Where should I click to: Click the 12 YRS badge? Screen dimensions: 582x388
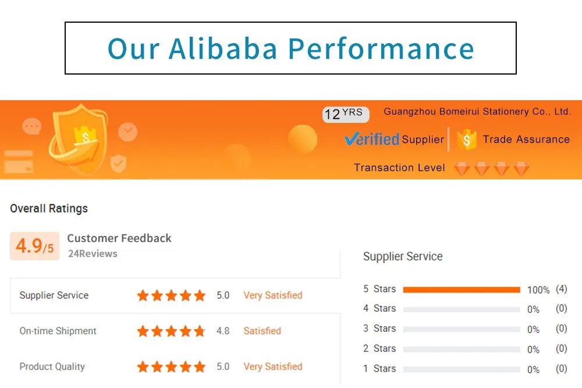point(346,114)
